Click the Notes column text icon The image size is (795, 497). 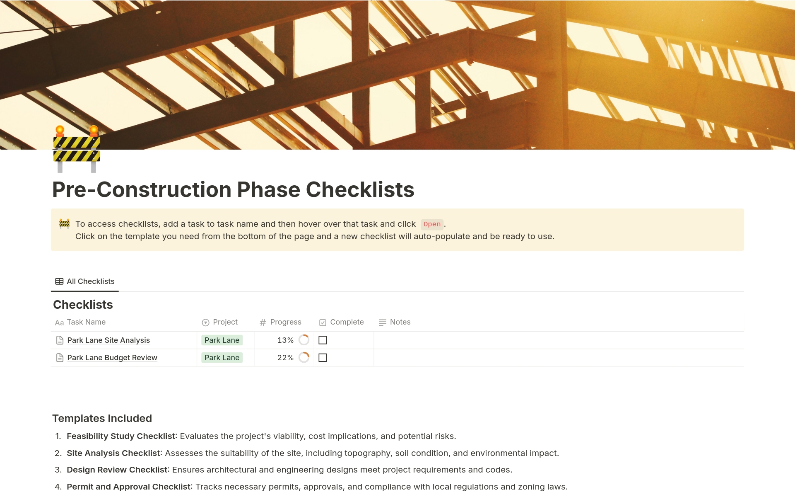pos(382,322)
